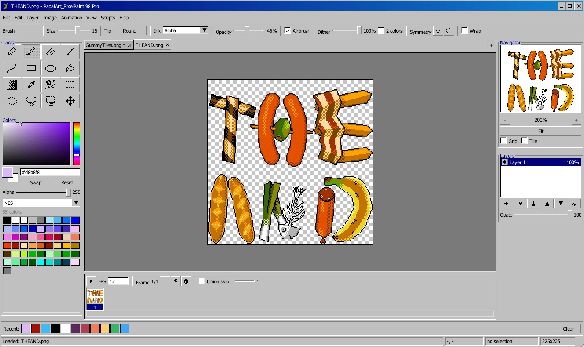The height and width of the screenshot is (347, 584).
Task: Select the straight Line tool
Action: coord(70,52)
